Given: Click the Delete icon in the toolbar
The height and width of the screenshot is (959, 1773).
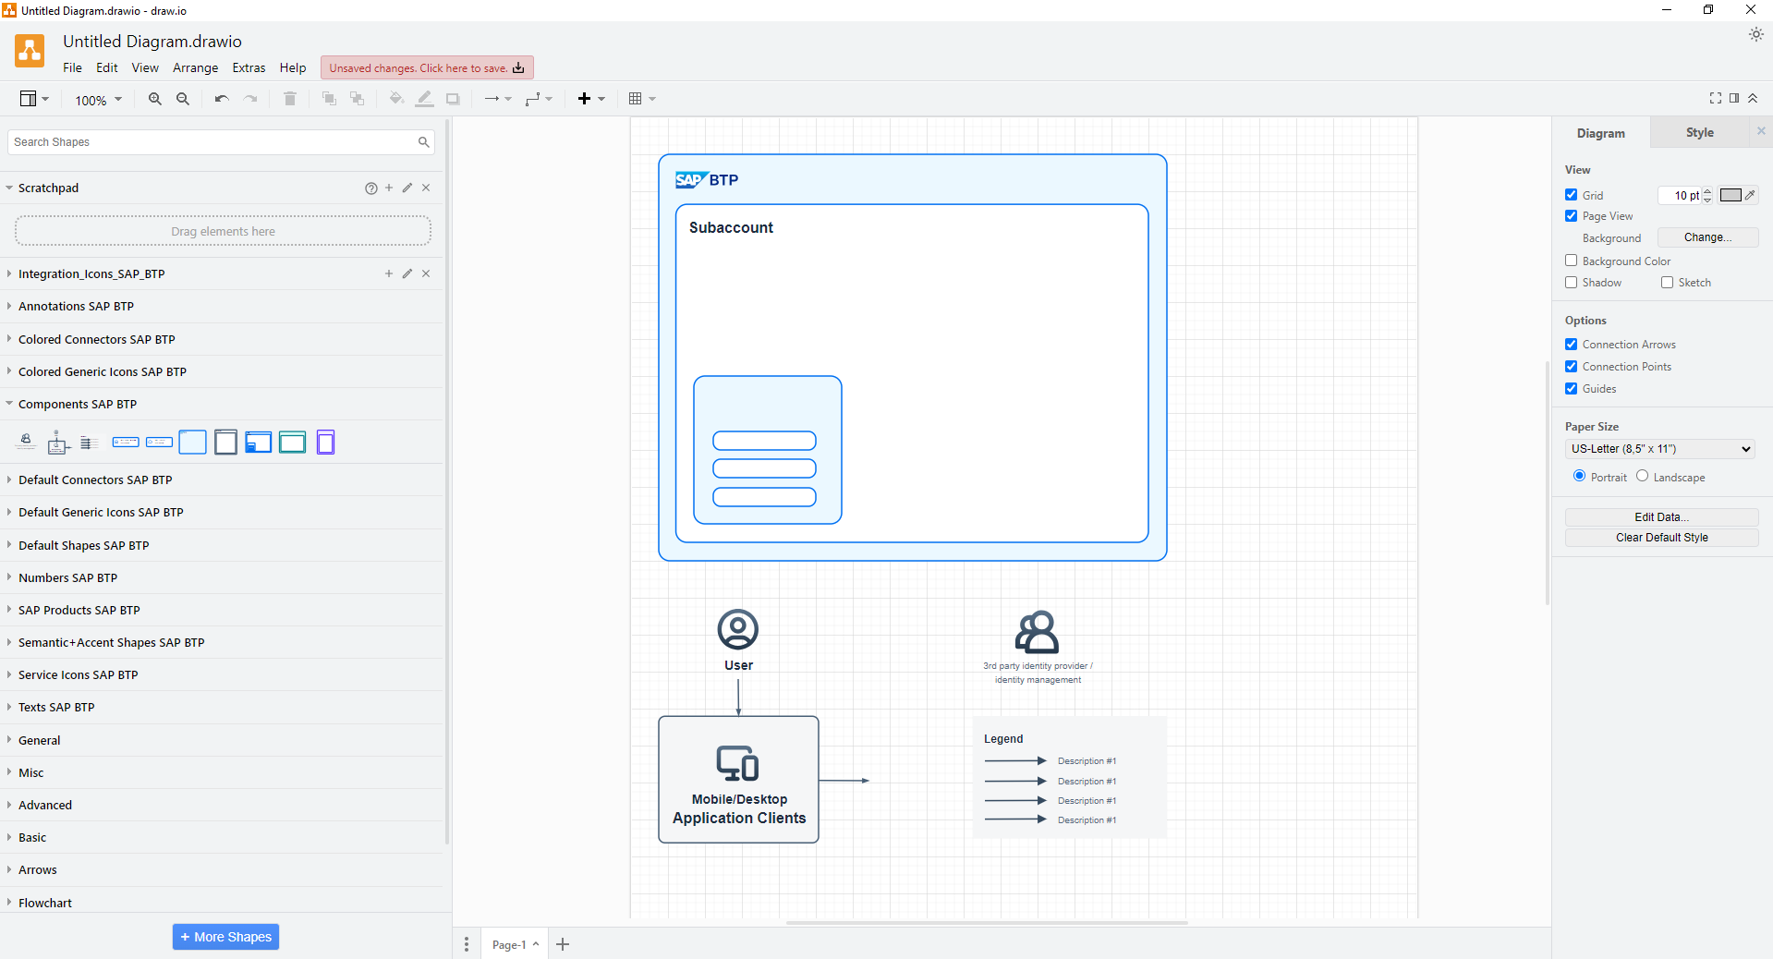Looking at the screenshot, I should coord(289,99).
